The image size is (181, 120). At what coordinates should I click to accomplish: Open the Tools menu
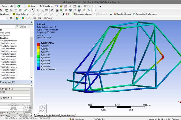click(4, 6)
